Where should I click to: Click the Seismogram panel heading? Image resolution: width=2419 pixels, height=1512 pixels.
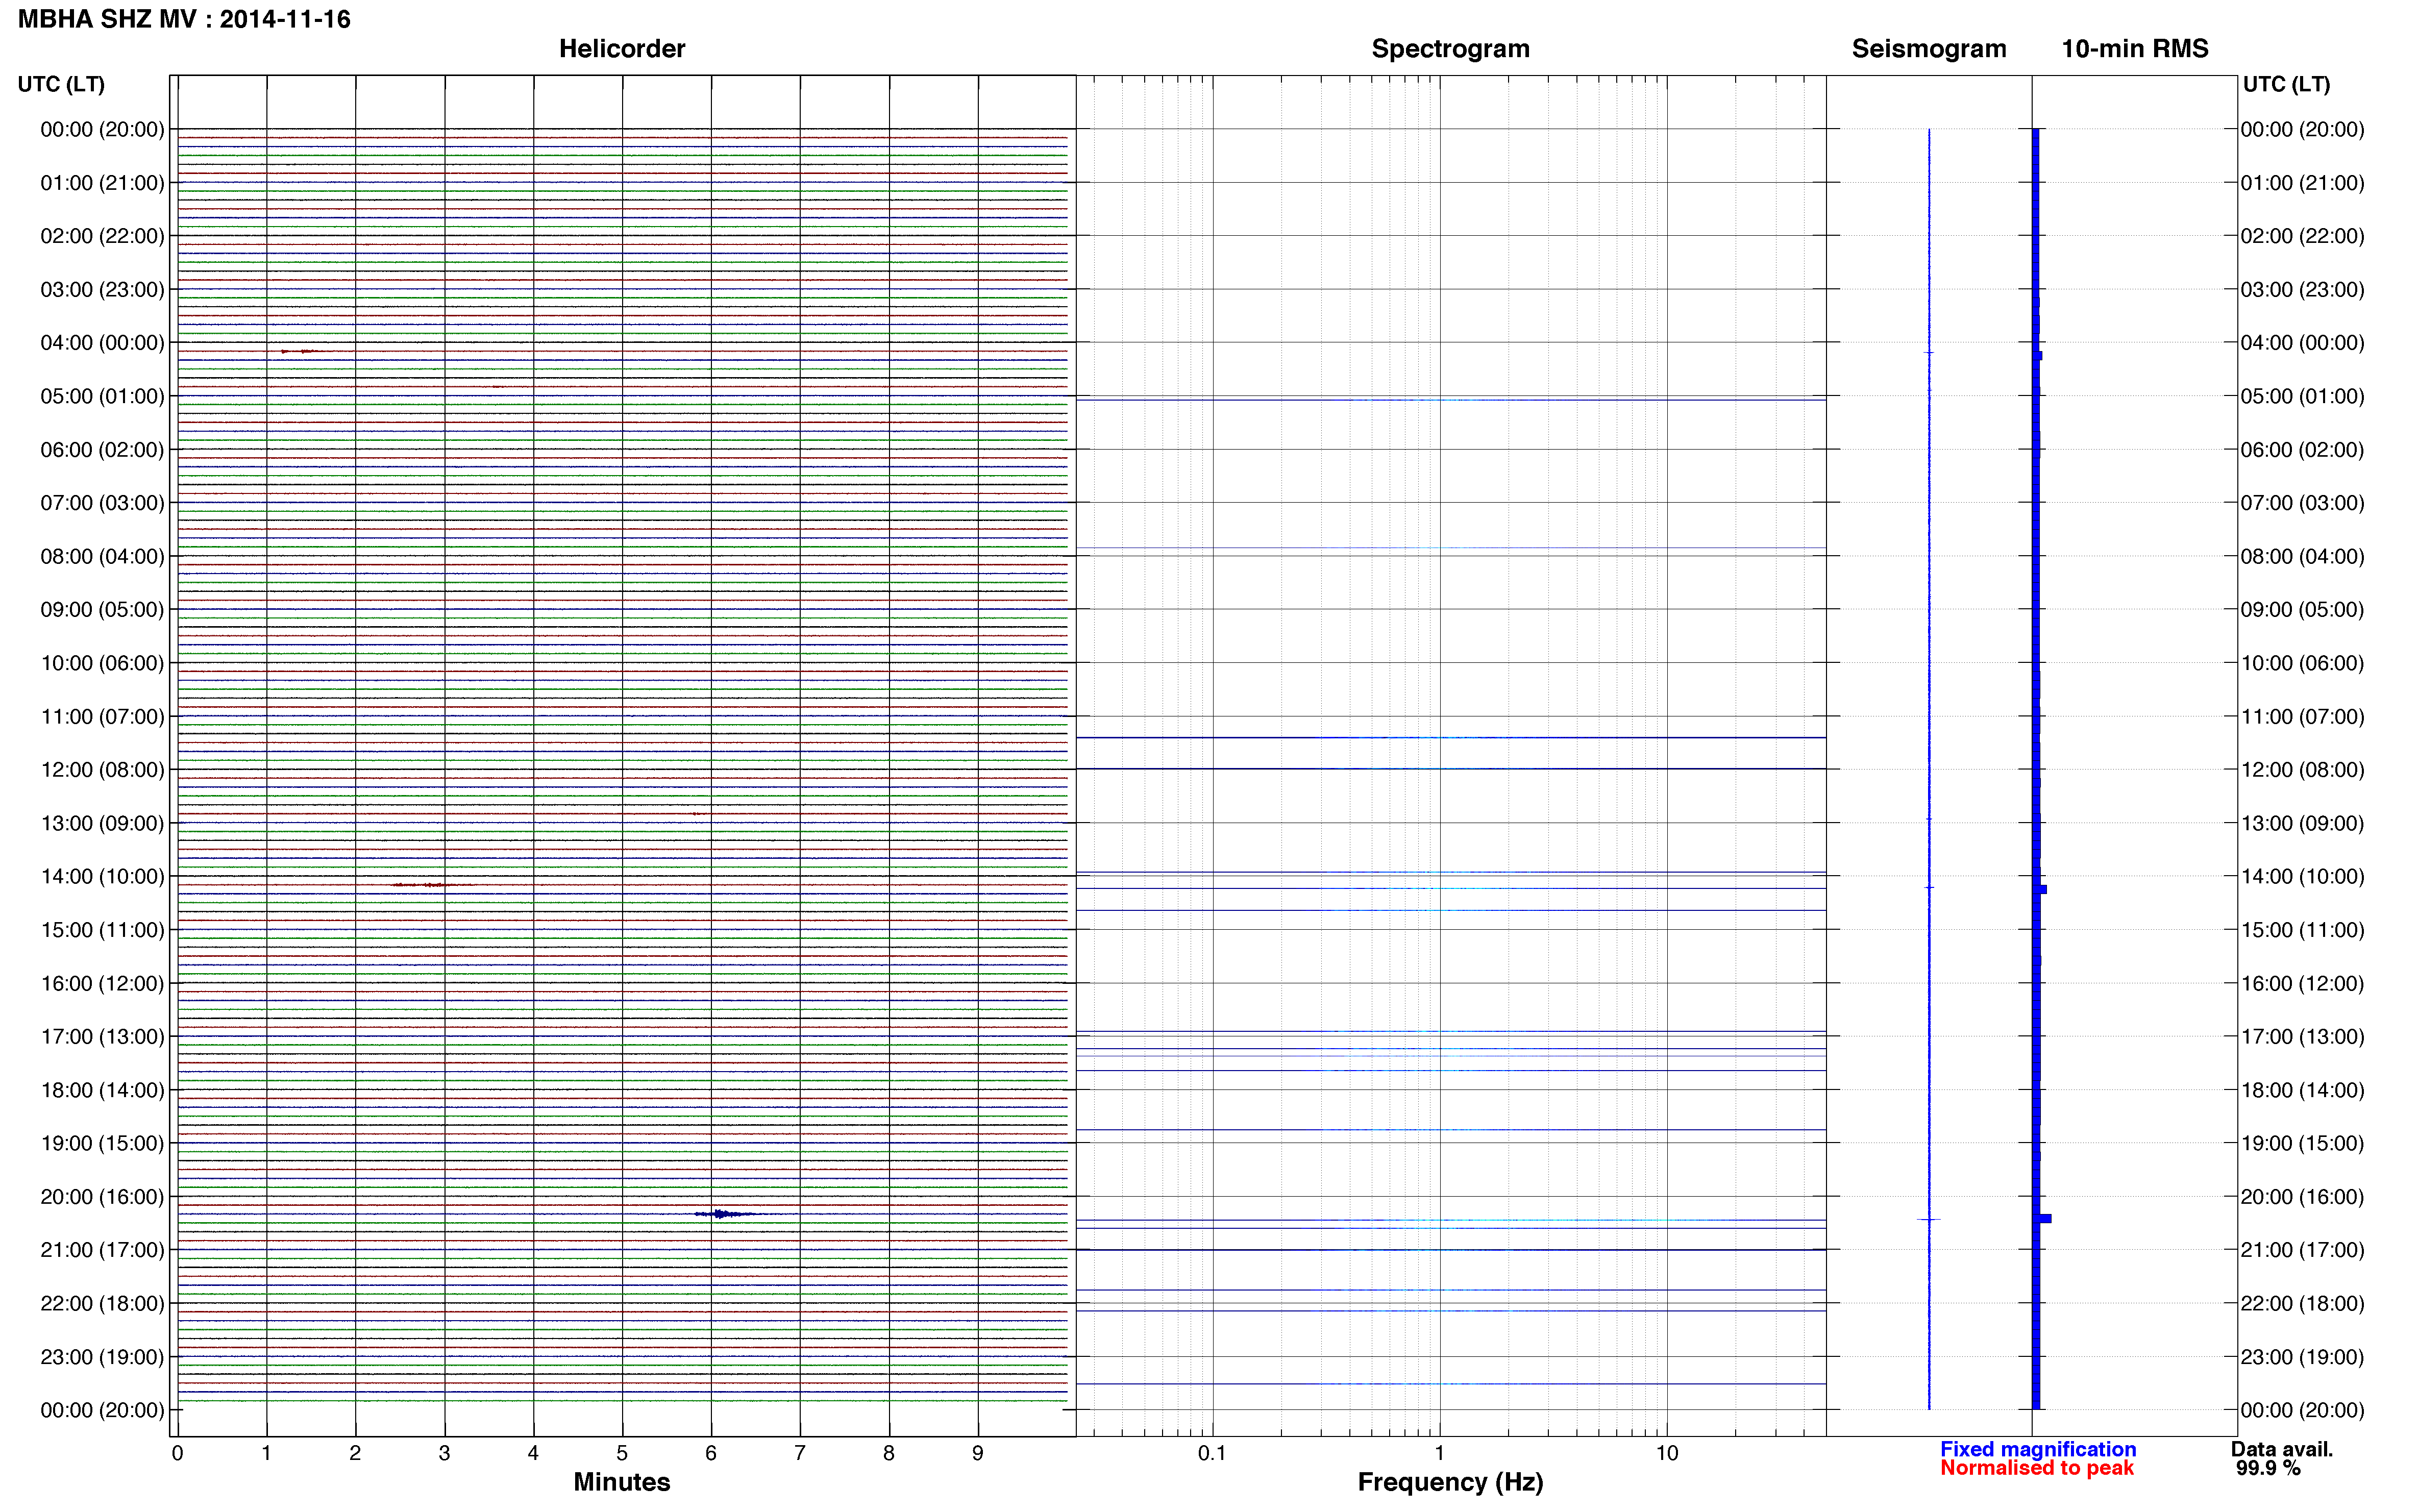click(x=1928, y=49)
